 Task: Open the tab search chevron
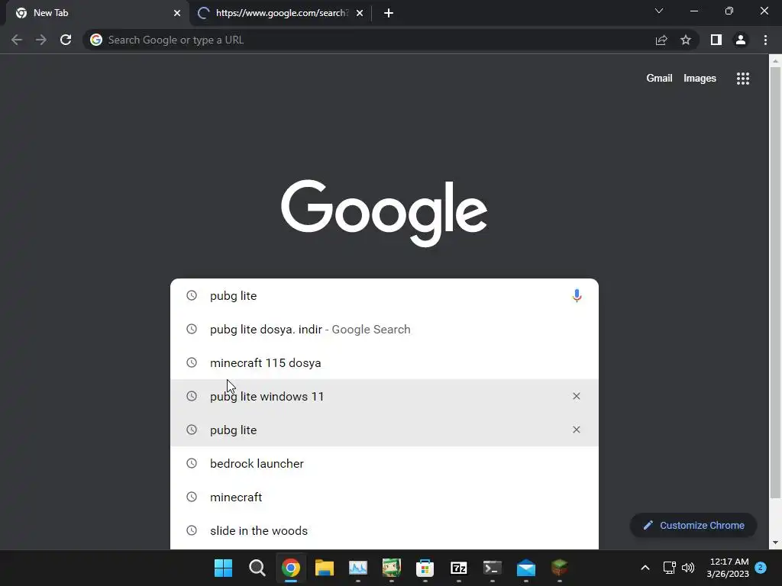(x=659, y=11)
